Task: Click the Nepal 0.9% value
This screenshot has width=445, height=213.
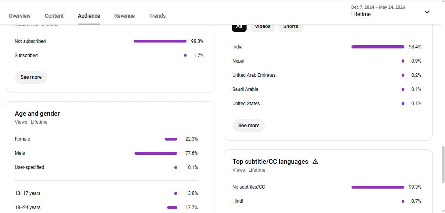Action: pyautogui.click(x=416, y=61)
